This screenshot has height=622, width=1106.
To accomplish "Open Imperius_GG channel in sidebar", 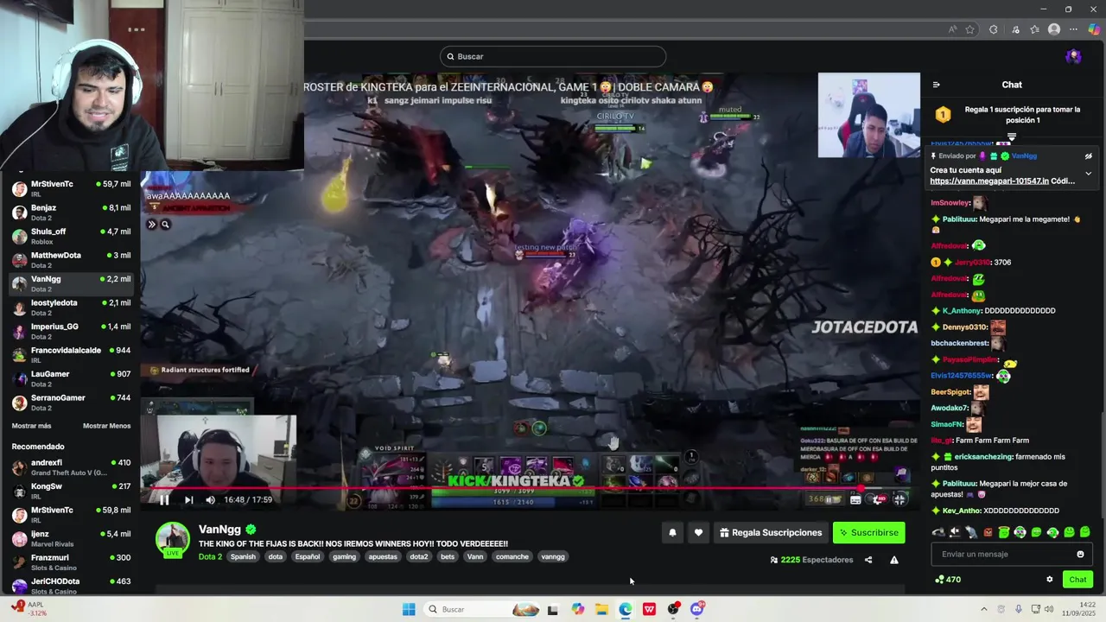I will pyautogui.click(x=71, y=331).
